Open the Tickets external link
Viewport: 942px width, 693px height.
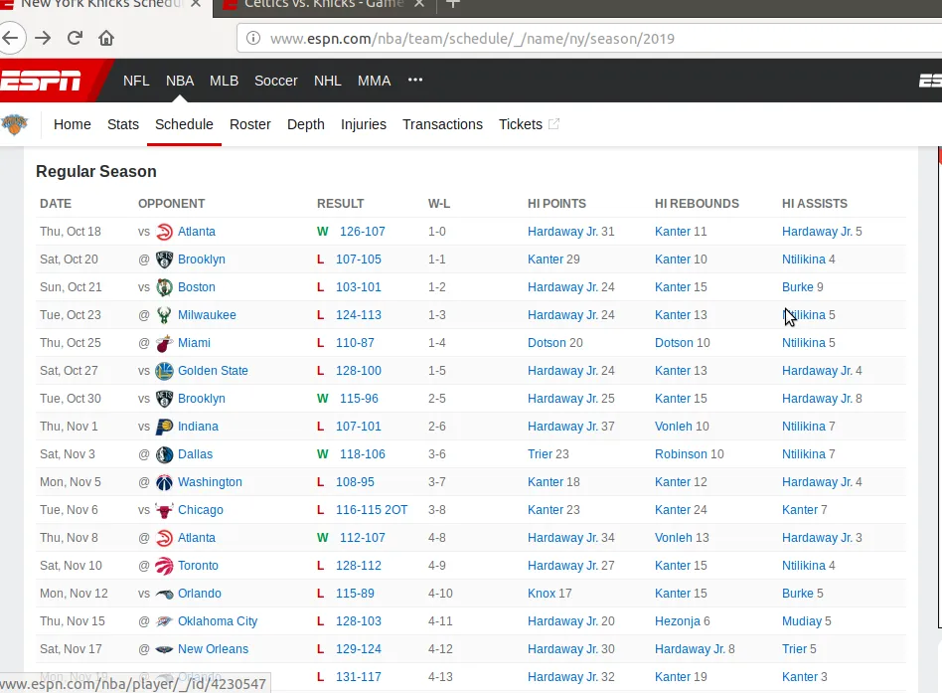529,124
